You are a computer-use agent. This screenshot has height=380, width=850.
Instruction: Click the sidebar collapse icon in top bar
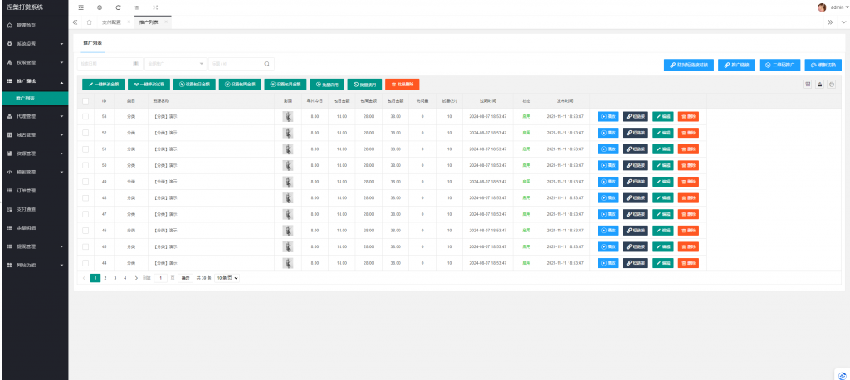(81, 7)
